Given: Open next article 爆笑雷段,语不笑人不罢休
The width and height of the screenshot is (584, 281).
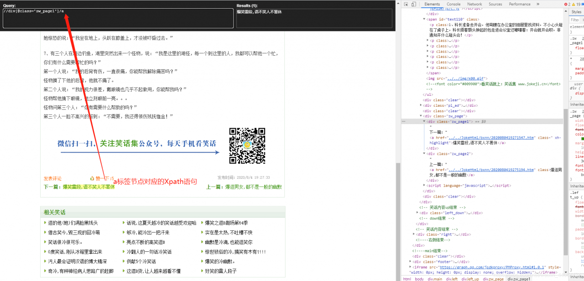Looking at the screenshot, I should (89, 187).
